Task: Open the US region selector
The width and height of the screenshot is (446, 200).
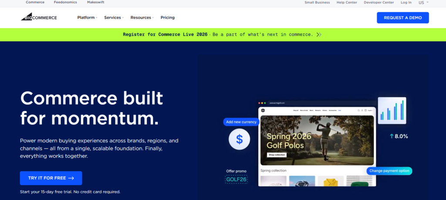Action: (423, 3)
